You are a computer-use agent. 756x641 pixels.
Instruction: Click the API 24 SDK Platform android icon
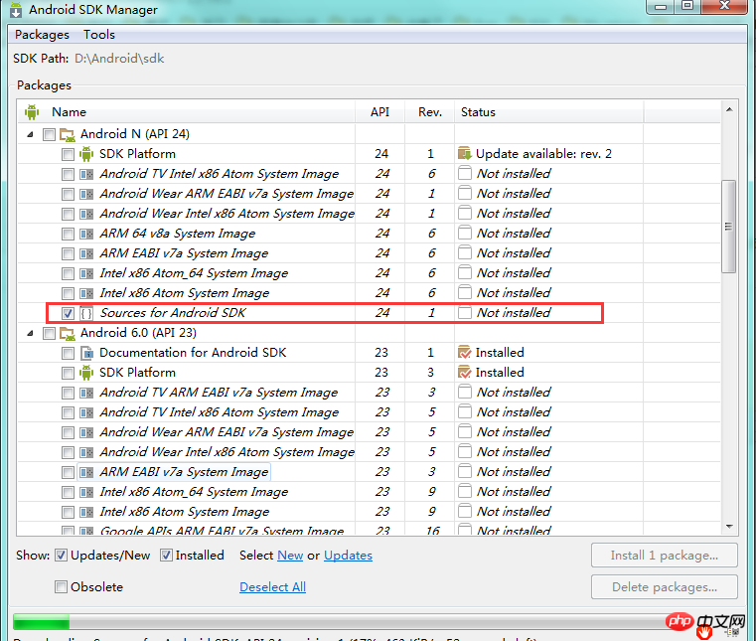point(86,154)
